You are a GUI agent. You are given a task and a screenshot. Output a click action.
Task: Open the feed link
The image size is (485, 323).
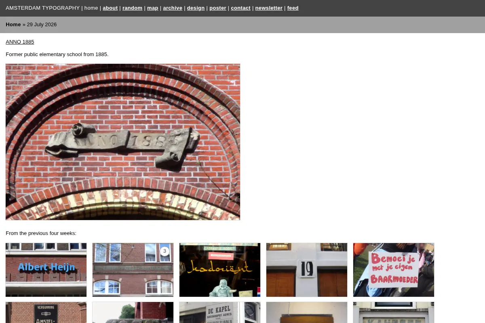click(293, 8)
